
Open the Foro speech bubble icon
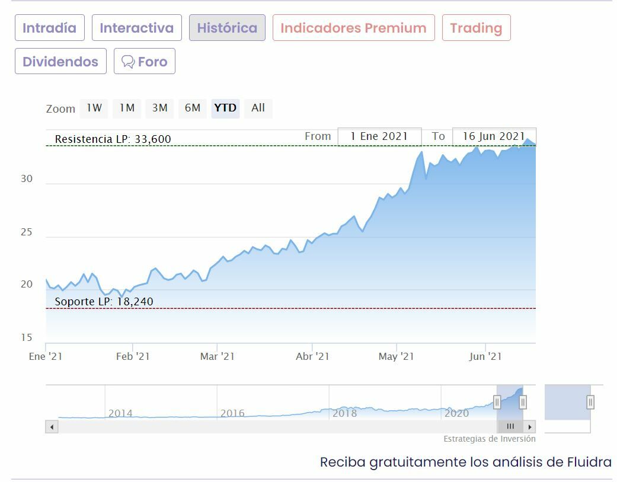[x=128, y=62]
